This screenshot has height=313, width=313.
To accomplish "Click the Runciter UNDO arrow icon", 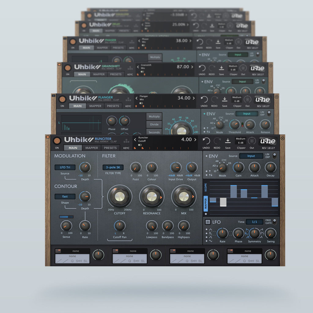I will 206,141.
